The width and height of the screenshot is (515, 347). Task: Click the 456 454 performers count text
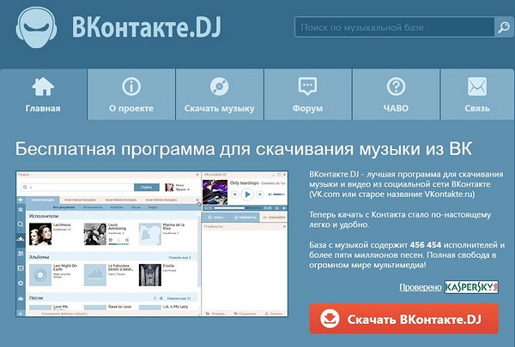pos(426,245)
